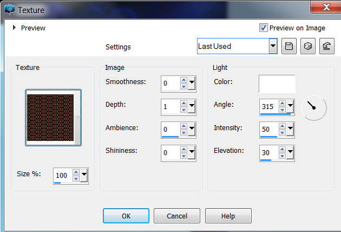Image resolution: width=341 pixels, height=232 pixels.
Task: Click the Angle value field showing 315
Action: point(269,107)
